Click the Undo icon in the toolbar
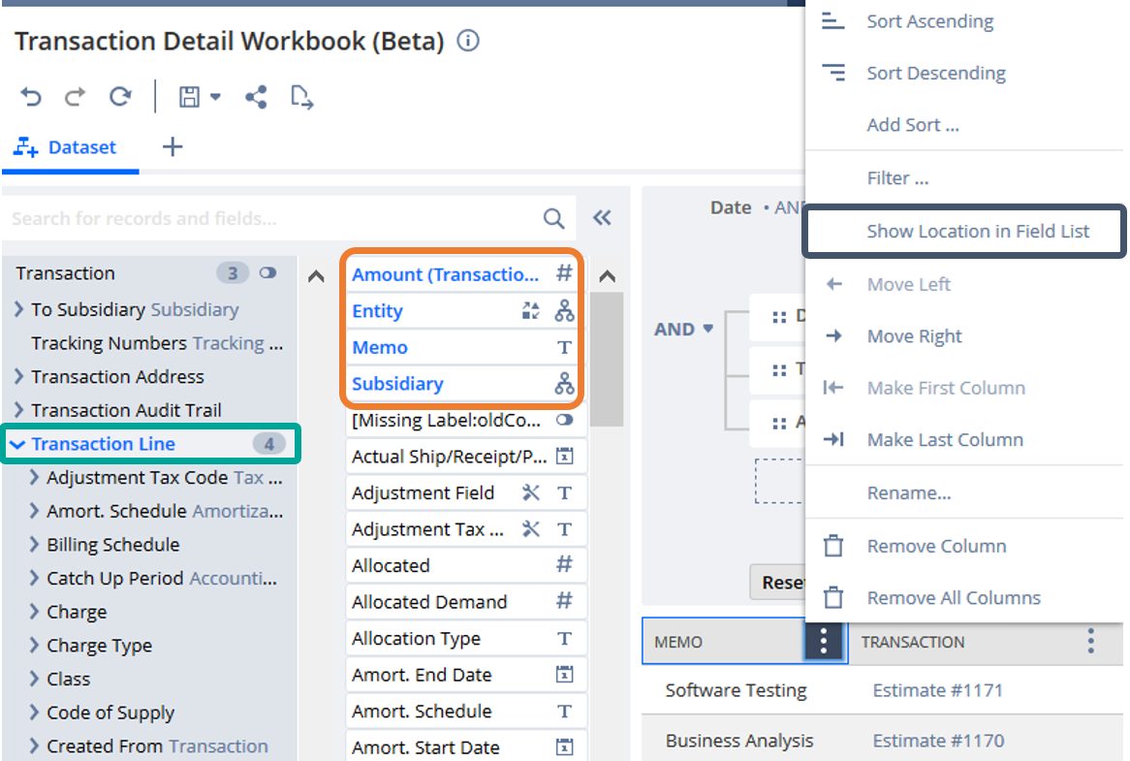This screenshot has width=1130, height=761. [x=32, y=97]
